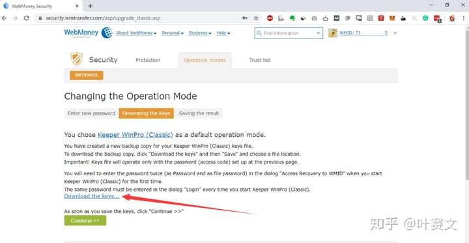Focus the Find information search field
The width and height of the screenshot is (469, 243).
point(289,33)
